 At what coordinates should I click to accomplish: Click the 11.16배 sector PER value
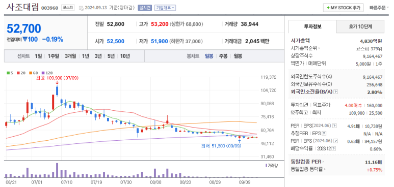(x=374, y=162)
